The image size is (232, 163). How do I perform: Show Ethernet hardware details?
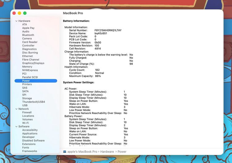(27, 56)
